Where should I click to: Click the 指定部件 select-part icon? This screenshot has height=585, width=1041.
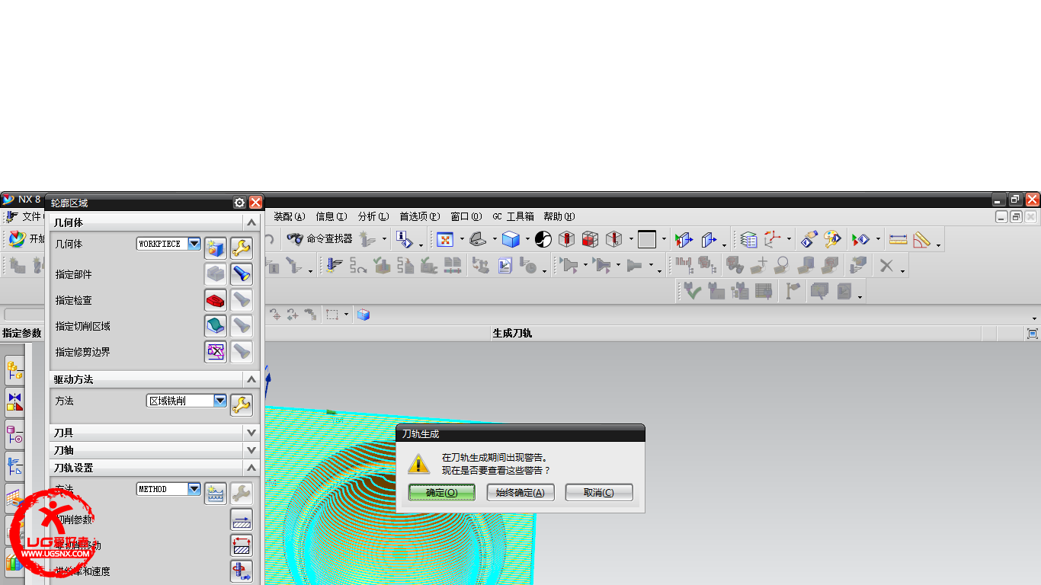216,274
